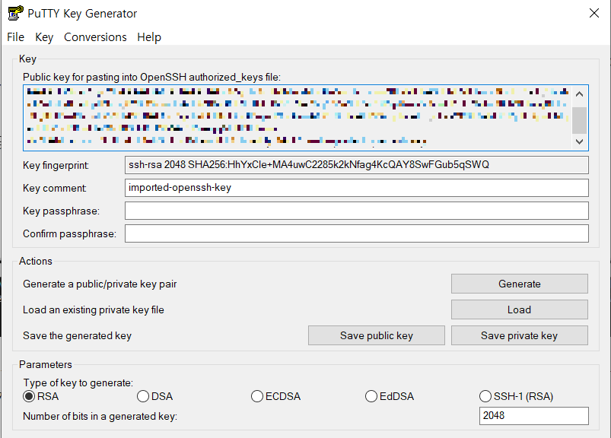Click 'Generate a public/private key pair' label
Image resolution: width=611 pixels, height=438 pixels.
100,284
